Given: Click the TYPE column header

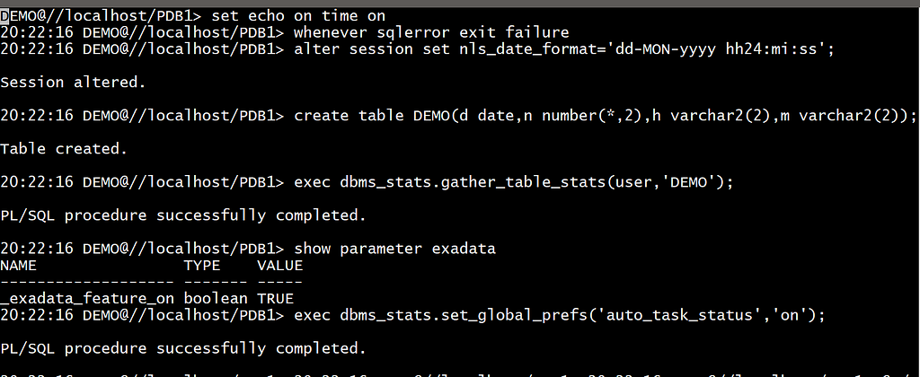Looking at the screenshot, I should point(202,266).
